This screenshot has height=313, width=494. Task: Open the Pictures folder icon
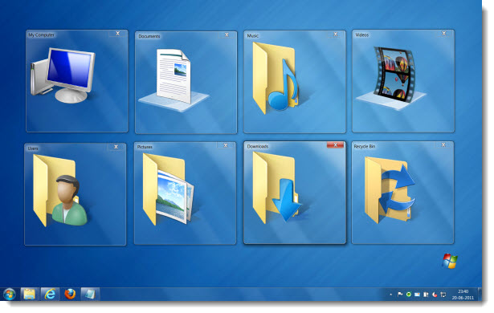[x=168, y=189]
